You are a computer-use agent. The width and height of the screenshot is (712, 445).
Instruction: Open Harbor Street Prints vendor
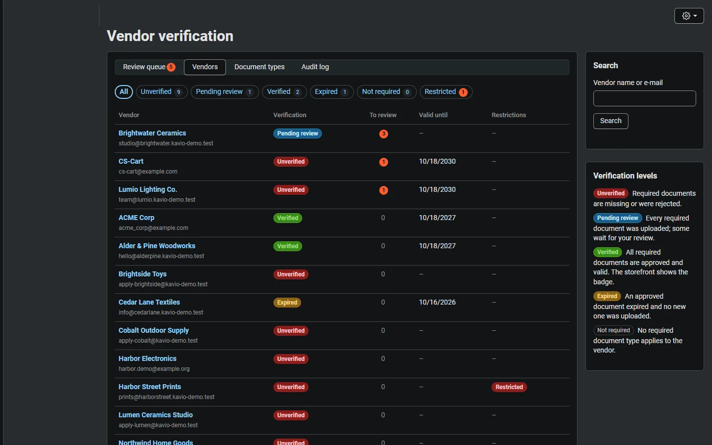point(150,387)
